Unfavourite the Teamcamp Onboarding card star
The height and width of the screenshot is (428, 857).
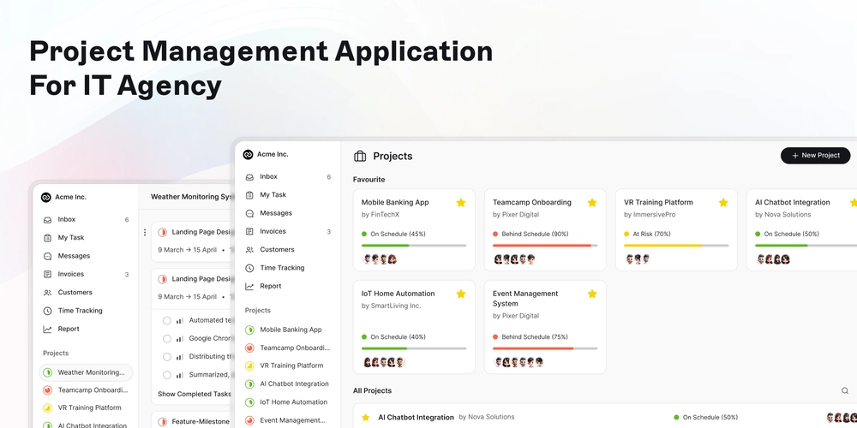pyautogui.click(x=592, y=203)
